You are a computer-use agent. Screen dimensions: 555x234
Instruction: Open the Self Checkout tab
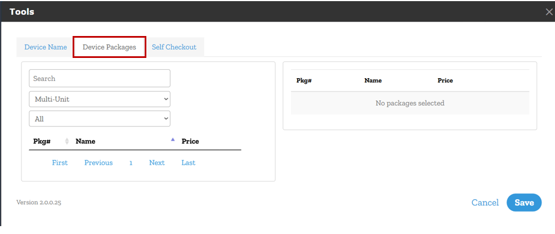(x=174, y=47)
